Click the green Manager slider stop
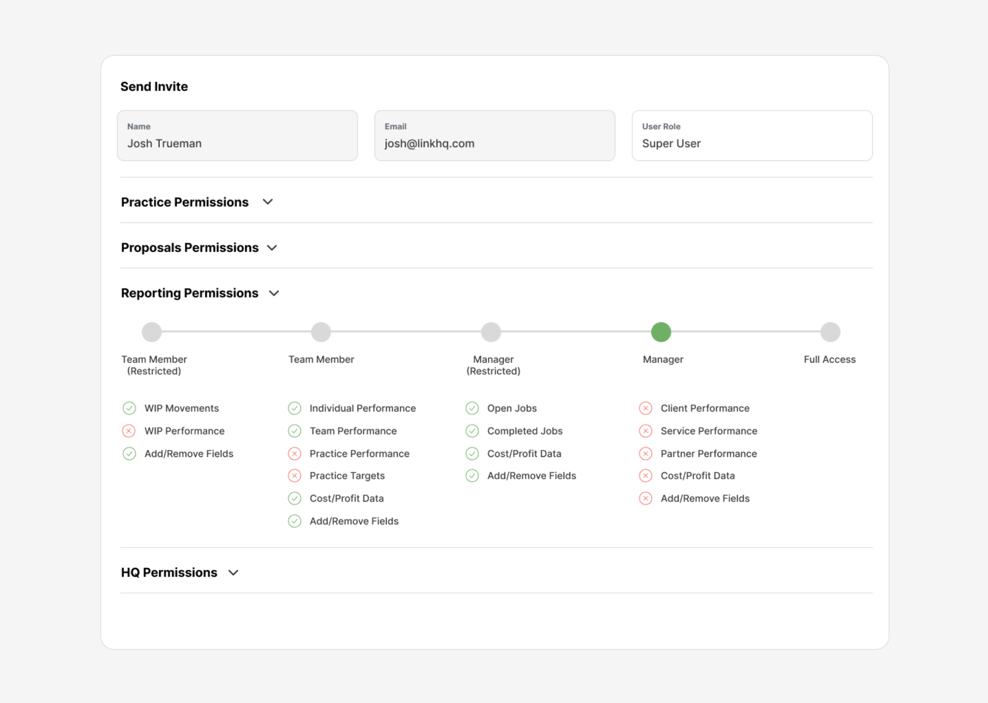Viewport: 988px width, 703px height. [x=661, y=332]
